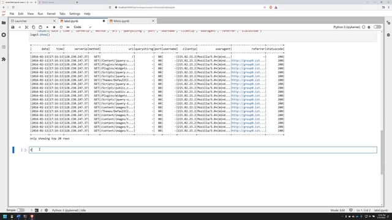Click the Brave shields icon in address bar
The width and height of the screenshot is (392, 220).
271,7
